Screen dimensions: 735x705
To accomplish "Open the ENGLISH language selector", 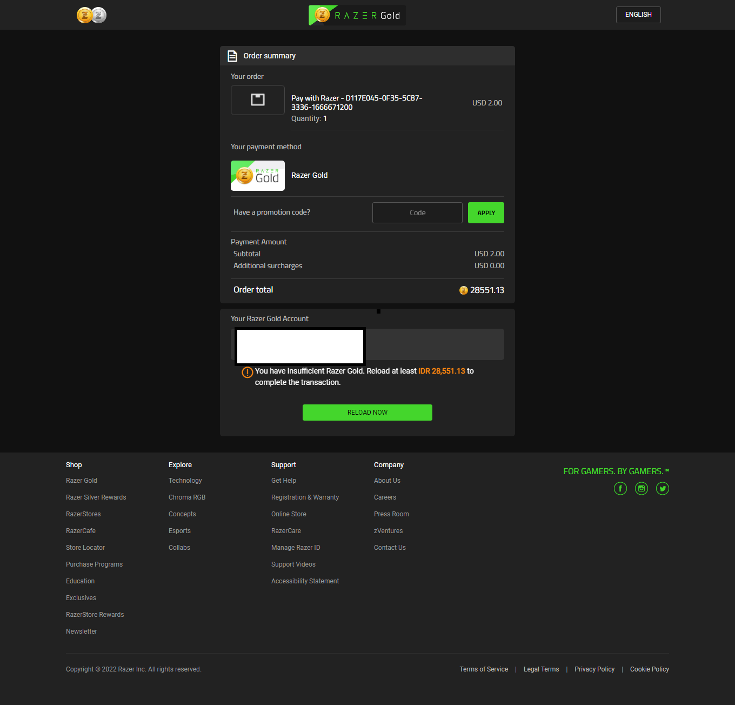I will (638, 15).
